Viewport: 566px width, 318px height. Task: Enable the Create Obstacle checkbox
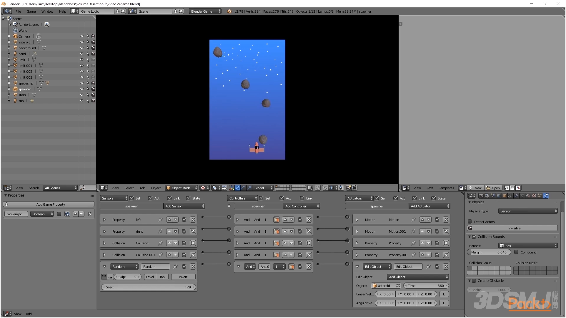point(474,281)
